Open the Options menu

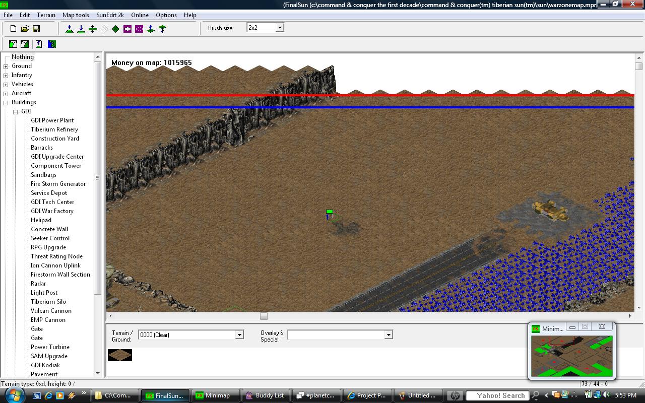[x=166, y=15]
